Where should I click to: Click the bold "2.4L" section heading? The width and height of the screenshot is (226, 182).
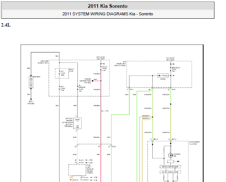pos(6,25)
